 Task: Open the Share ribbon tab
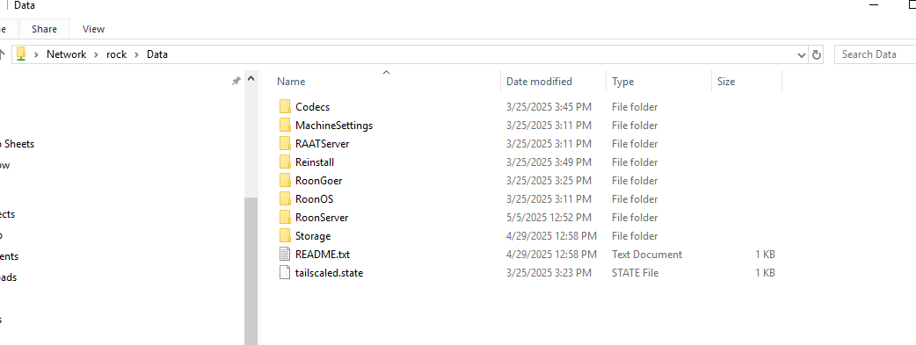(45, 29)
